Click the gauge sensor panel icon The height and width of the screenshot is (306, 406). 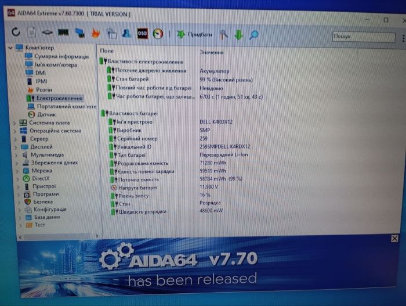click(x=158, y=34)
